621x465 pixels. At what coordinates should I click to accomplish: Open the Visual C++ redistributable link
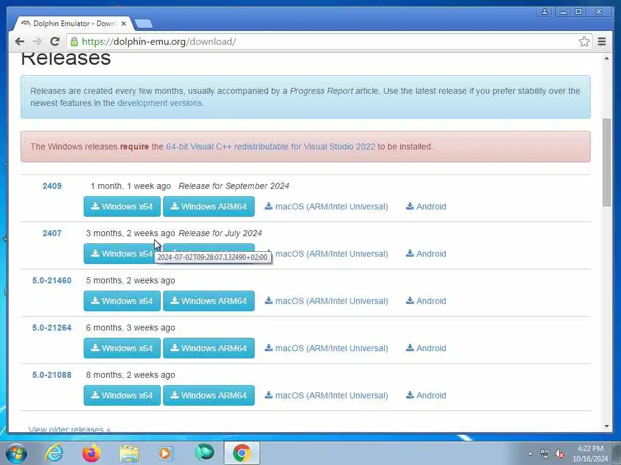[270, 147]
